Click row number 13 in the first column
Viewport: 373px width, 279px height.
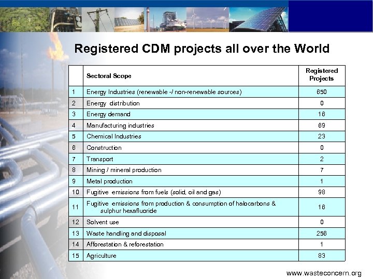click(76, 234)
